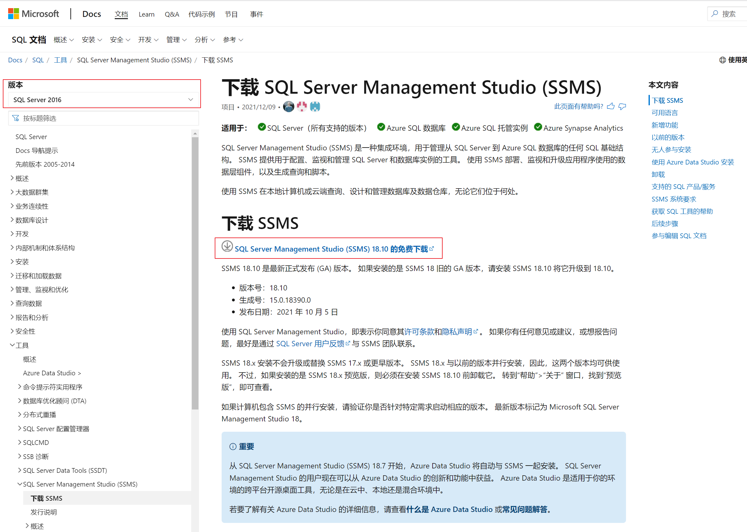Jump to 以前的版本 section
The image size is (747, 532).
click(x=668, y=137)
